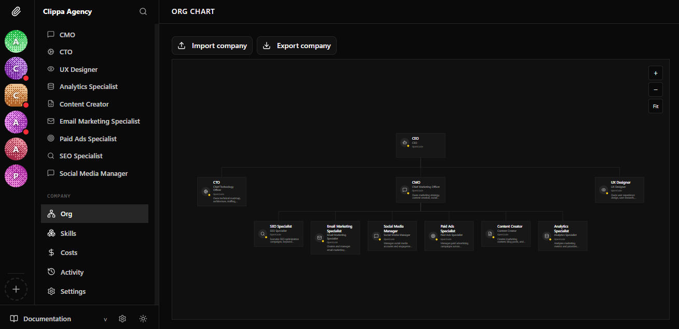Image resolution: width=679 pixels, height=329 pixels.
Task: Open the Social Media Manager agent
Action: (94, 173)
